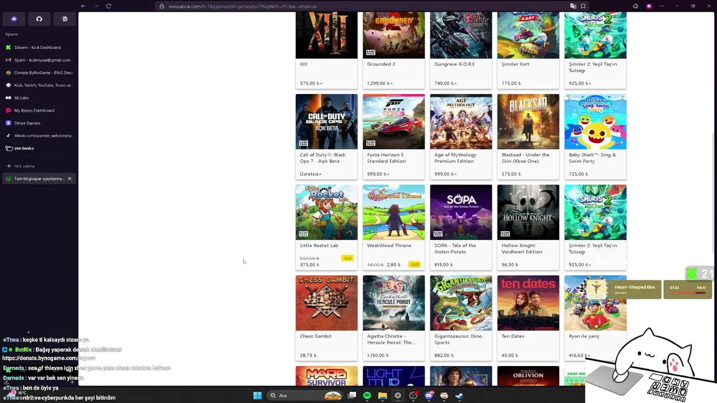Image resolution: width=717 pixels, height=403 pixels.
Task: Open the WeakWood Throne game cover
Action: click(394, 212)
